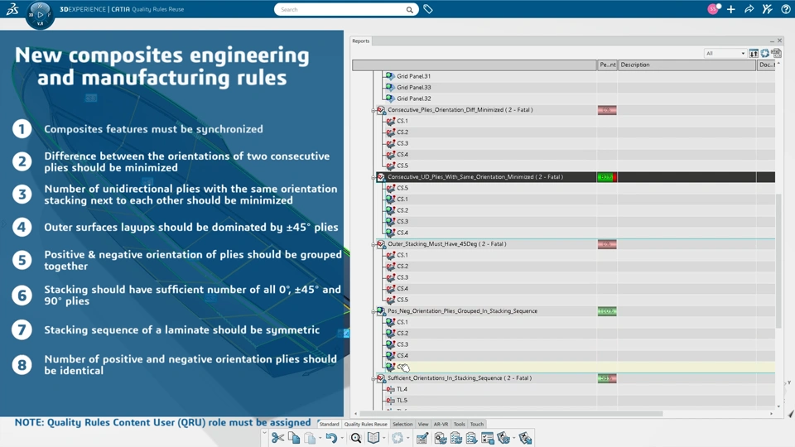Click the Dassault 3DS logo icon
This screenshot has width=795, height=447.
pyautogui.click(x=12, y=9)
